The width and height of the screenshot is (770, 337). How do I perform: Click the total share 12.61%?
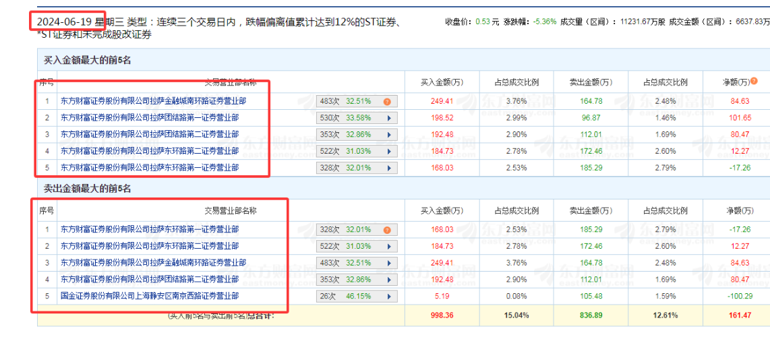click(665, 315)
